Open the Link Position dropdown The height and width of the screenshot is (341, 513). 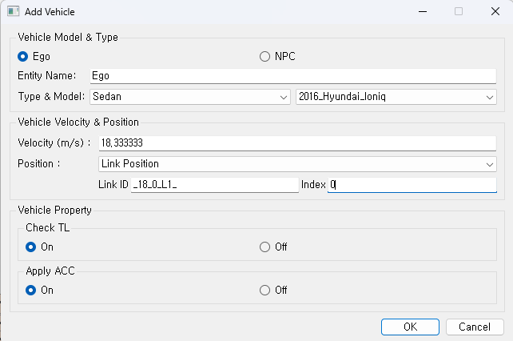point(489,164)
